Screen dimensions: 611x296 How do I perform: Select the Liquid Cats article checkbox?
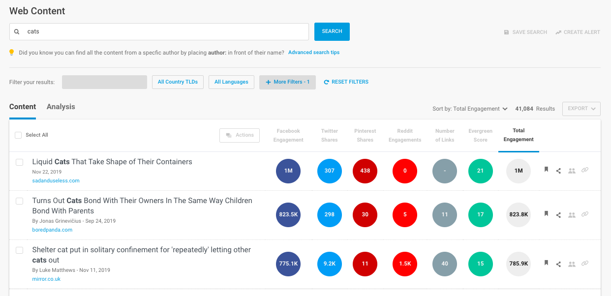coord(19,162)
